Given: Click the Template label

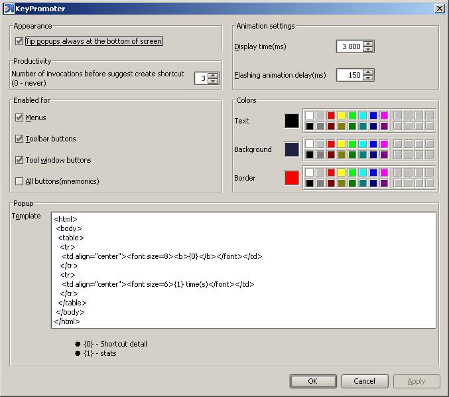Looking at the screenshot, I should coord(26,216).
